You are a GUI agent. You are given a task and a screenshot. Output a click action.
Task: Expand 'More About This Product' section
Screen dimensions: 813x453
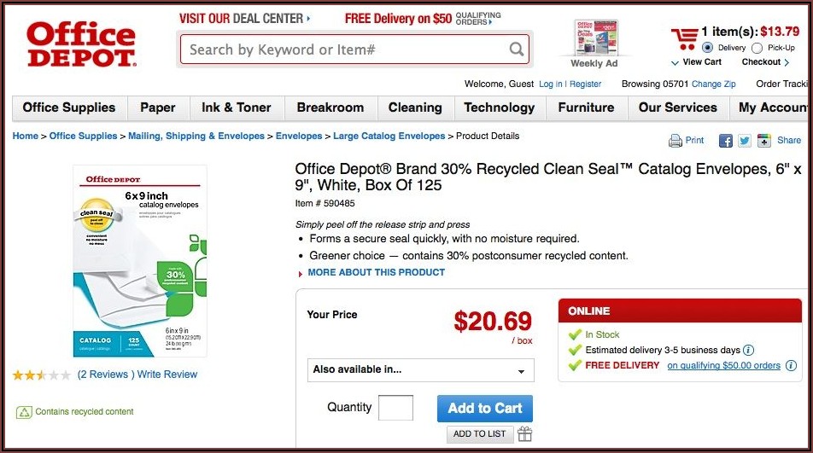[376, 272]
